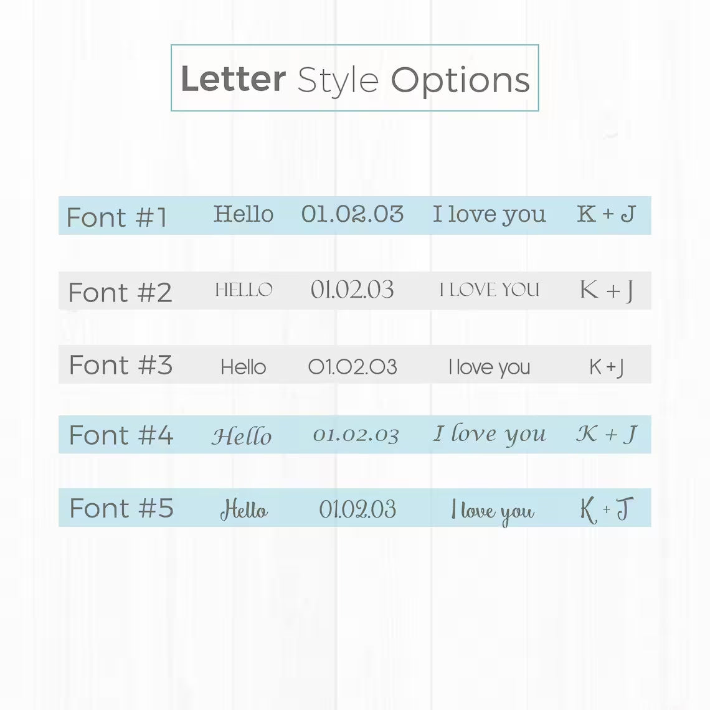Image resolution: width=710 pixels, height=710 pixels.
Task: Click the italic 01.02.03 date in Font #4
Action: click(356, 435)
